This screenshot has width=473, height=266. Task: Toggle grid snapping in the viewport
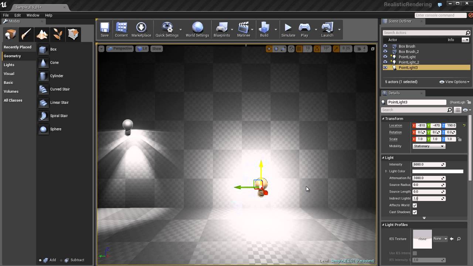[299, 49]
